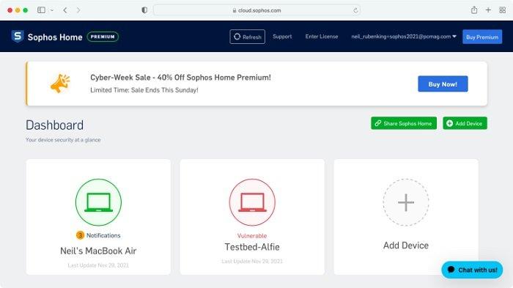The width and height of the screenshot is (513, 288).
Task: Click the Sophos shield logo
Action: (x=18, y=37)
